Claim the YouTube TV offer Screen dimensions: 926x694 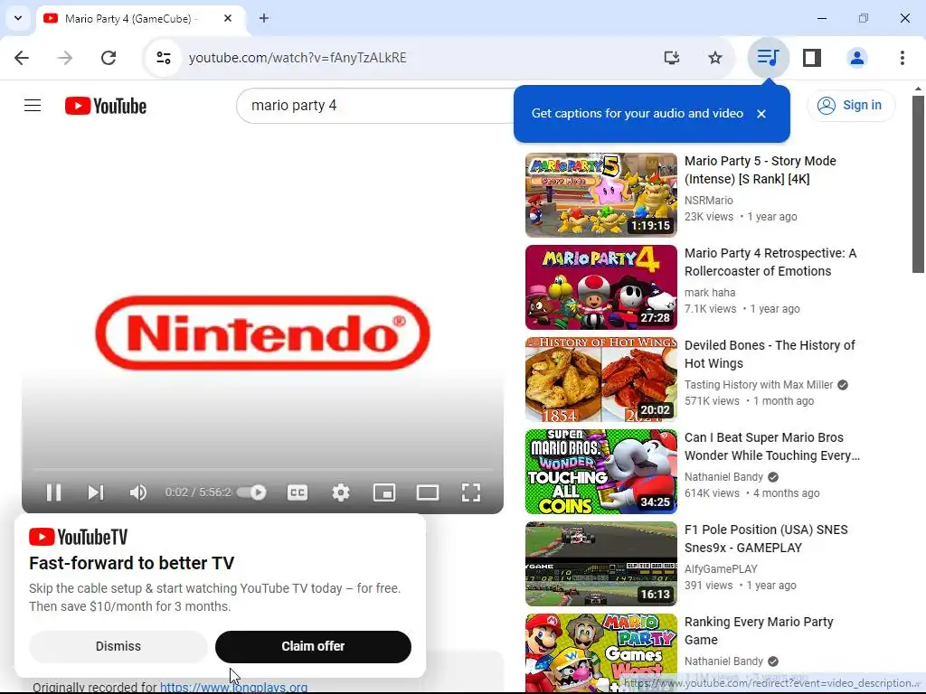pyautogui.click(x=313, y=646)
